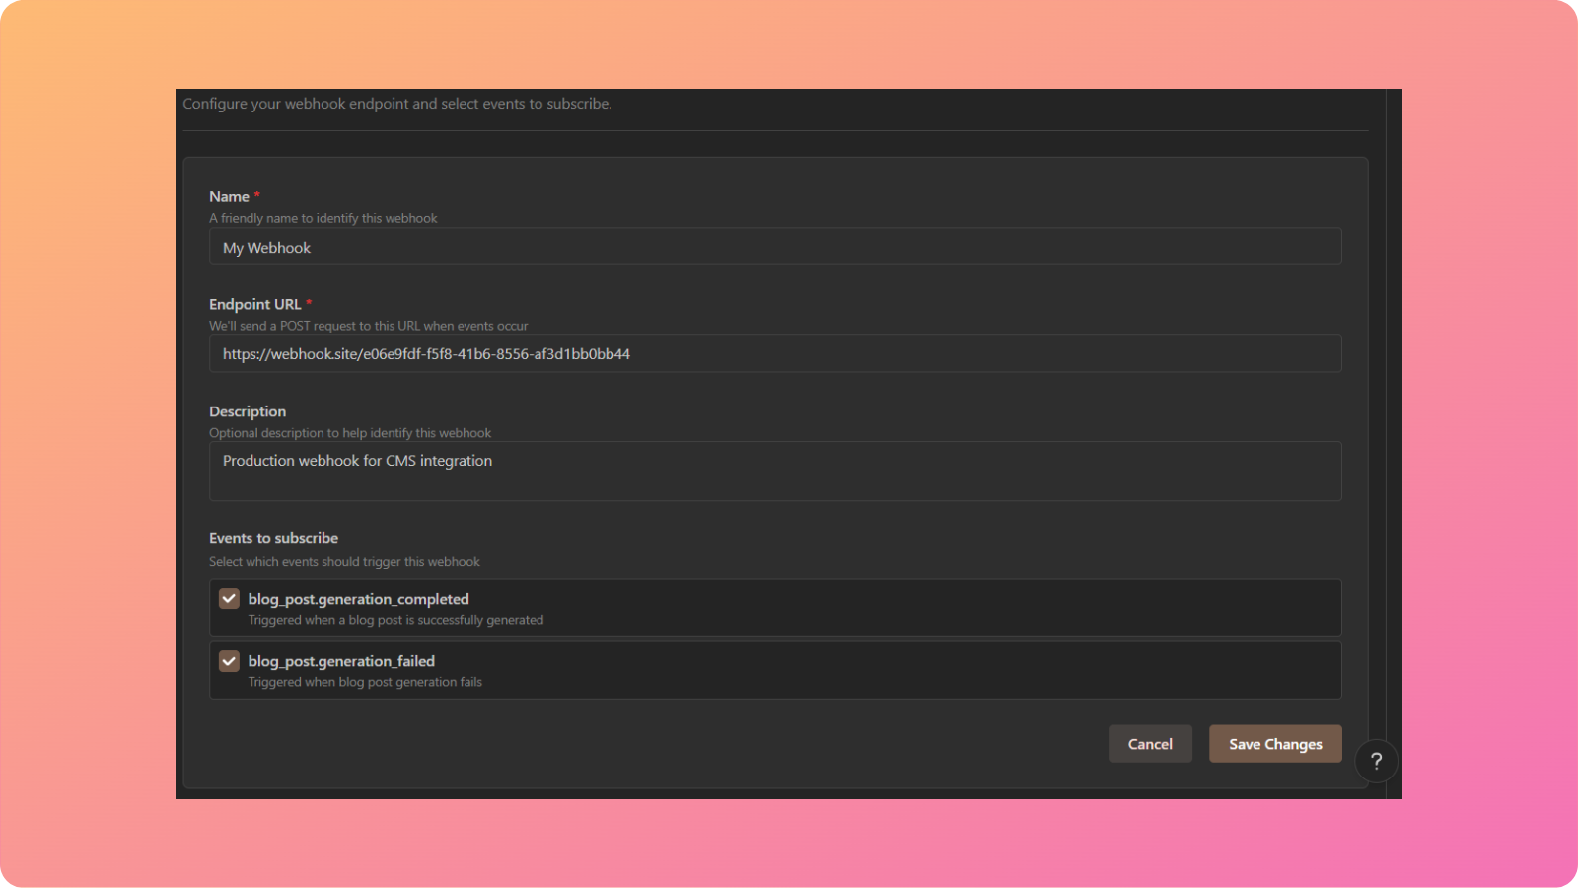Open help via the question mark icon
This screenshot has height=888, width=1578.
1376,761
